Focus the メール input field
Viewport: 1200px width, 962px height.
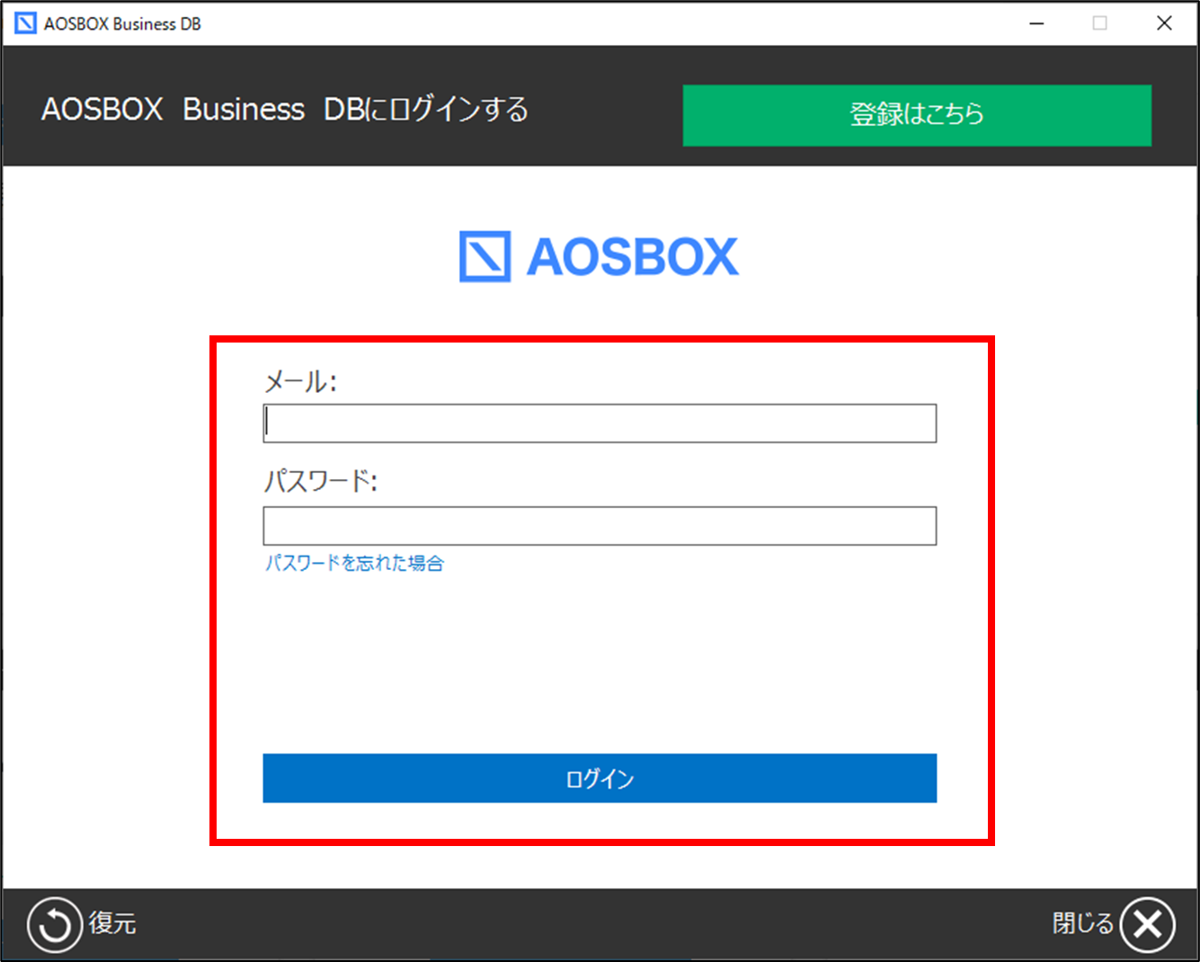tap(600, 423)
